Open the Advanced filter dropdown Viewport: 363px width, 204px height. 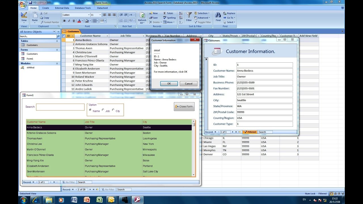point(203,18)
